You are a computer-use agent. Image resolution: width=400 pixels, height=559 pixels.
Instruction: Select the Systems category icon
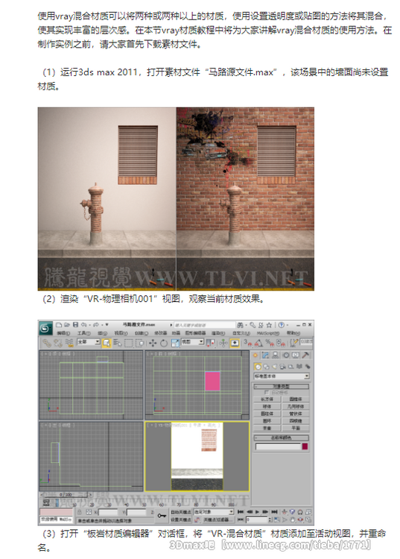pyautogui.click(x=307, y=367)
